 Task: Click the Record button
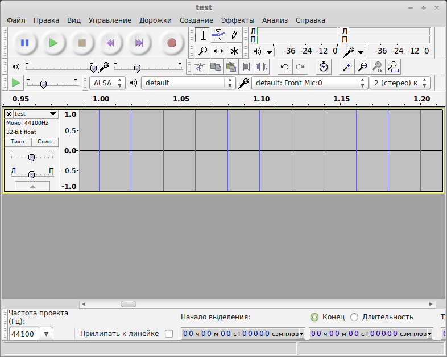point(171,43)
